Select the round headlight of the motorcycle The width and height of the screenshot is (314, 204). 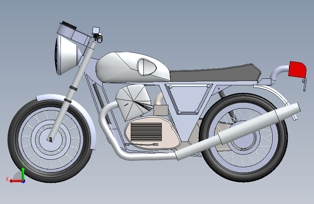click(67, 56)
